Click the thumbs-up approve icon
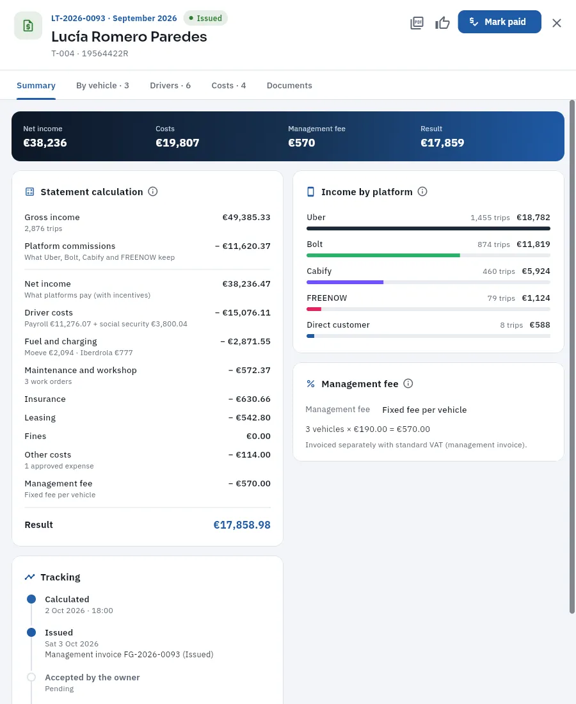 (442, 22)
